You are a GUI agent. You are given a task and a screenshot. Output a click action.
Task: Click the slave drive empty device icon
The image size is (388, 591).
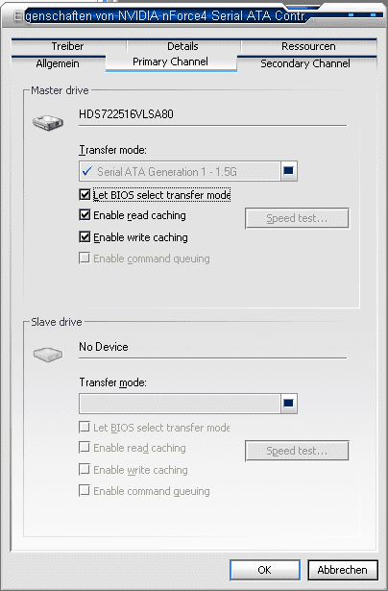[48, 355]
